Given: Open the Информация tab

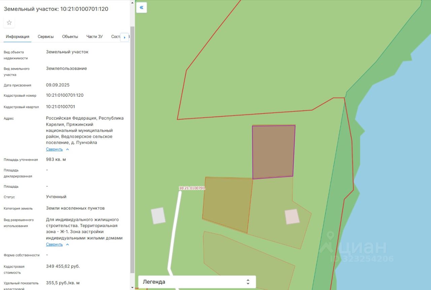Looking at the screenshot, I should [x=18, y=37].
